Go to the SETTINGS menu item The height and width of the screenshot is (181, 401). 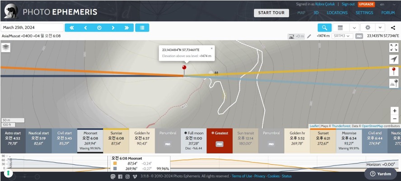coord(364,13)
